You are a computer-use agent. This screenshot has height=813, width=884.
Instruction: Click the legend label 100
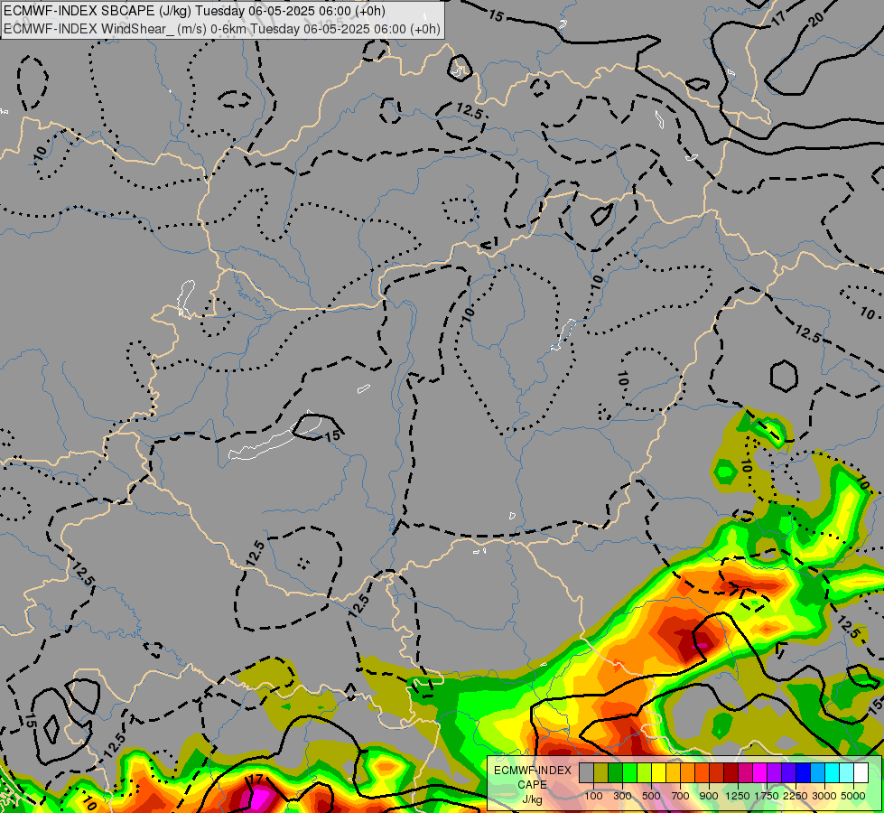593,796
